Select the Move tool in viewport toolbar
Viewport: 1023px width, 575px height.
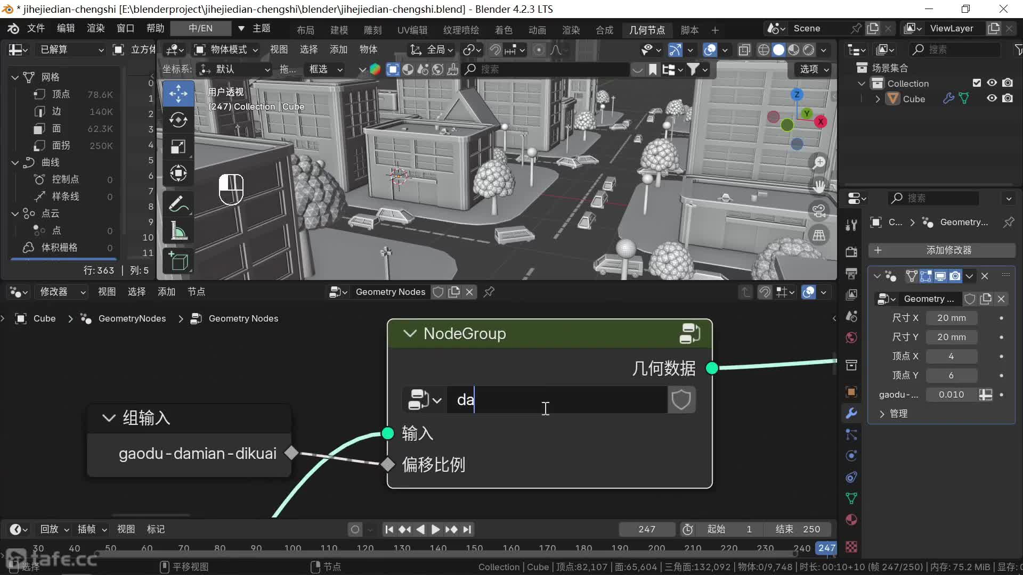(178, 94)
